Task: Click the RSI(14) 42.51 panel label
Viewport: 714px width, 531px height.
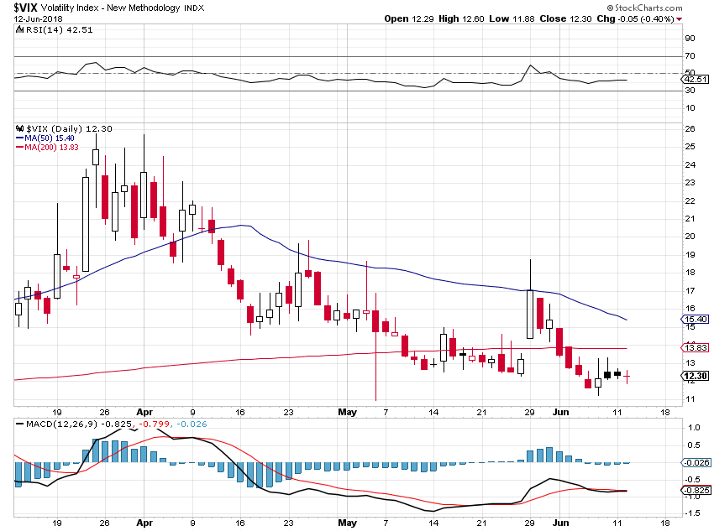Action: pyautogui.click(x=59, y=30)
